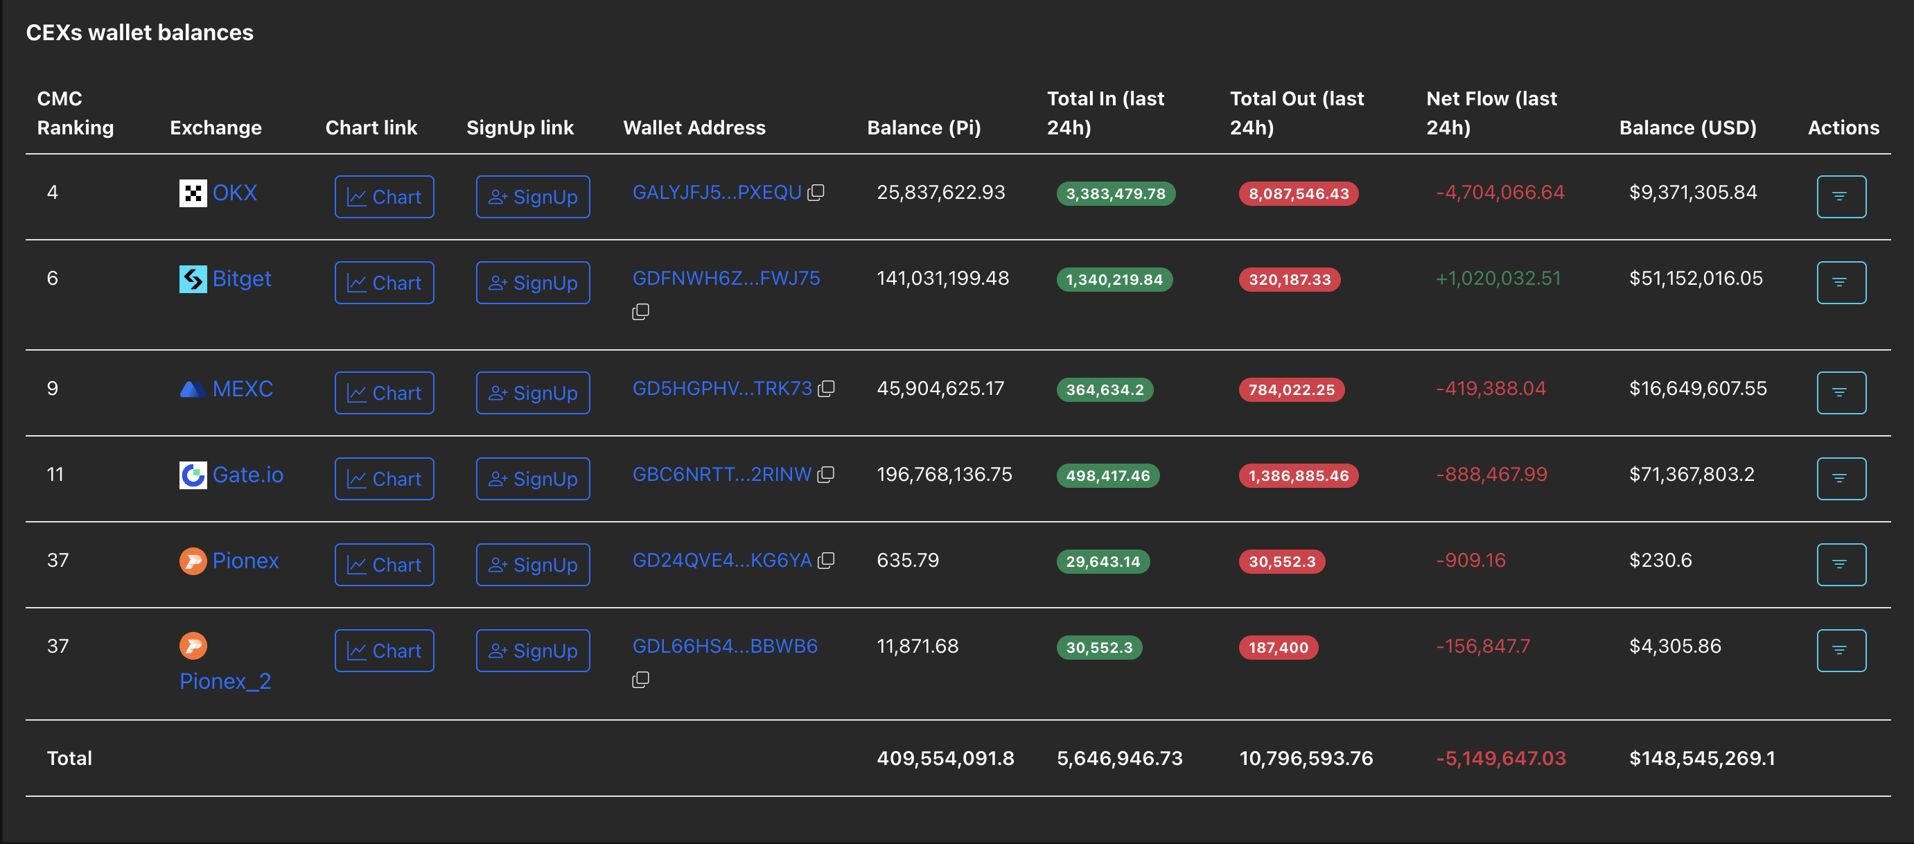Click OKX Total In green badge
Screen dimensions: 1914x844
click(1115, 194)
